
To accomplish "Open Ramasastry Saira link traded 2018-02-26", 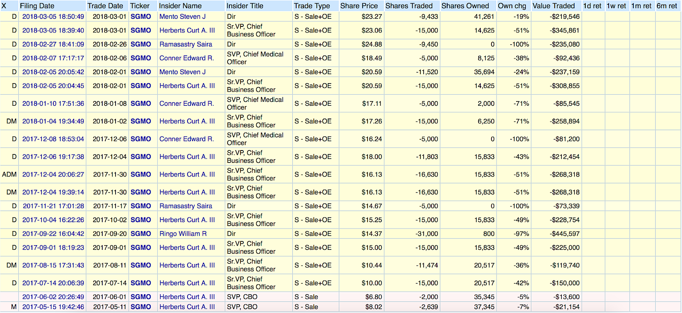I will click(186, 44).
